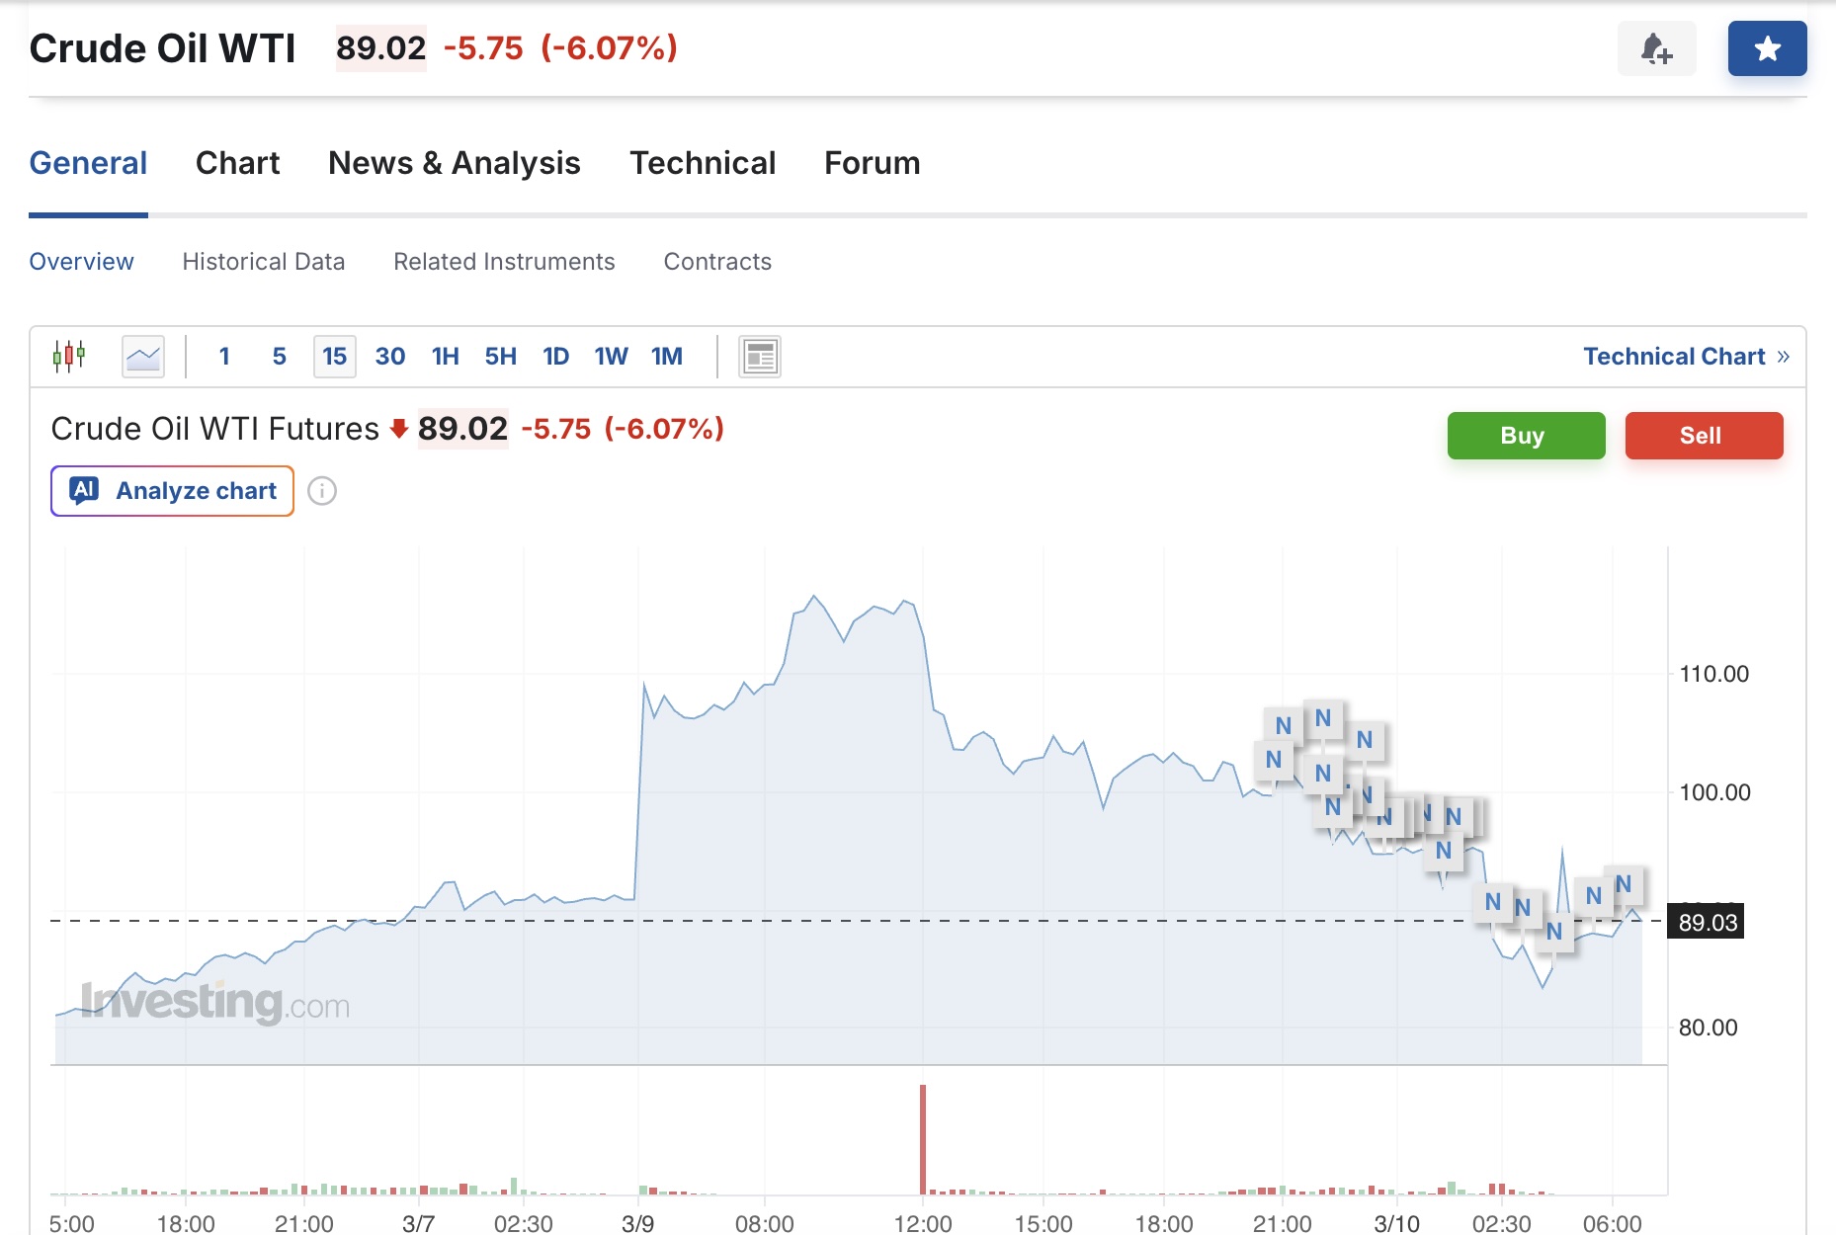Click the add alert bell icon
Screen dimensions: 1836x1235
click(1656, 48)
